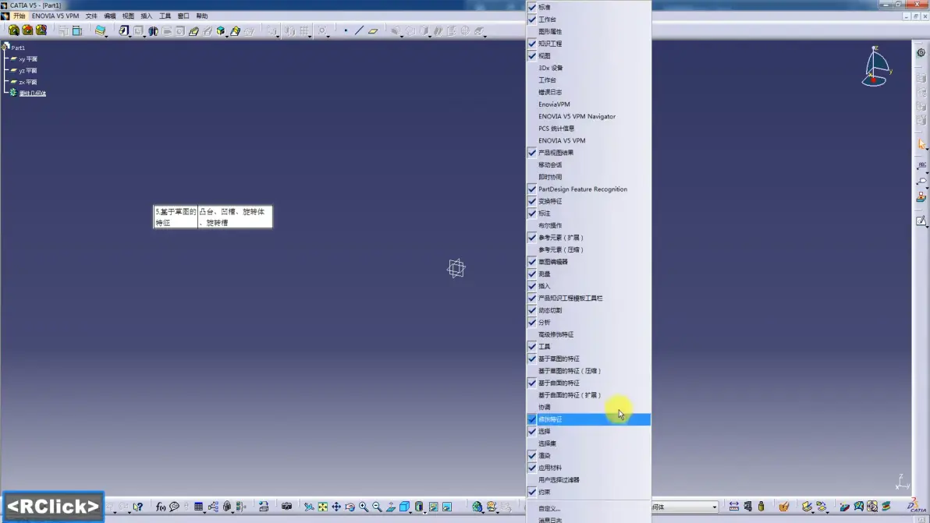
Task: Uncheck the 变换特征 toolbar entry
Action: click(x=588, y=201)
